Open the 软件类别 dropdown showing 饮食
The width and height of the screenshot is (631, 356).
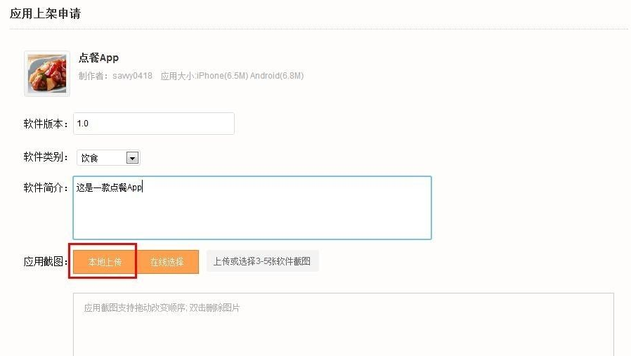pos(108,158)
